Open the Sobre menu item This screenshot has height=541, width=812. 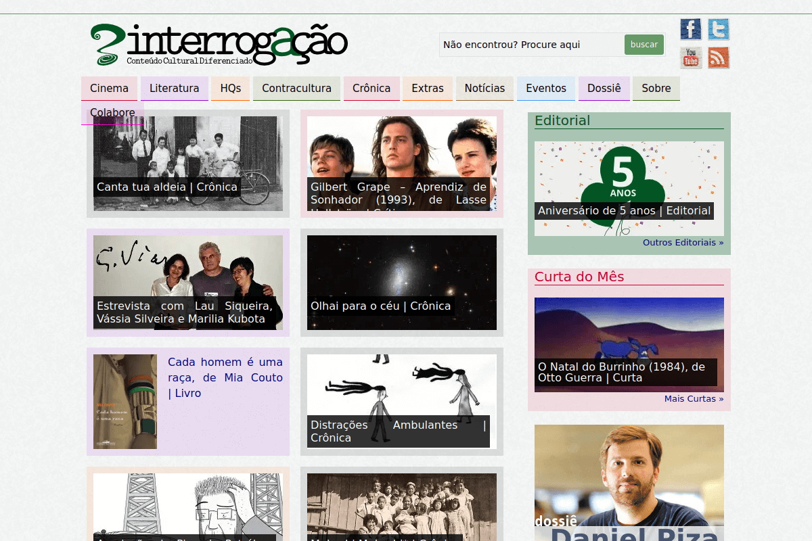point(656,89)
